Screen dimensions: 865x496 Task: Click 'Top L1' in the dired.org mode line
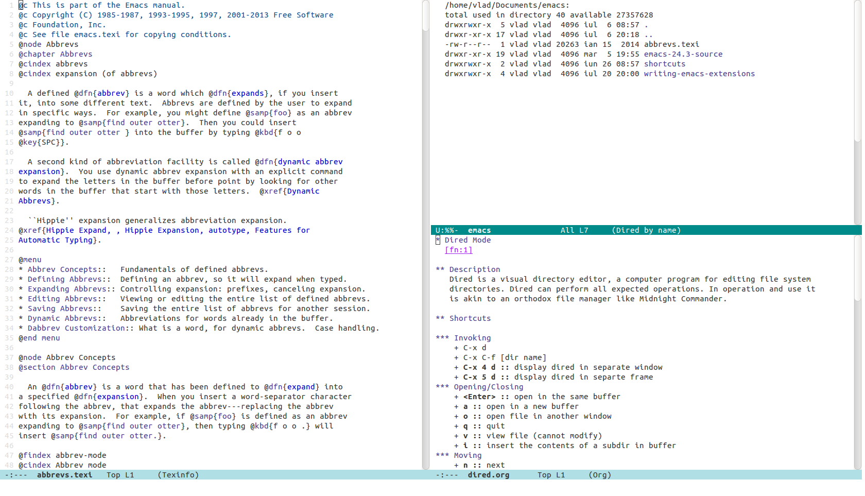[551, 475]
